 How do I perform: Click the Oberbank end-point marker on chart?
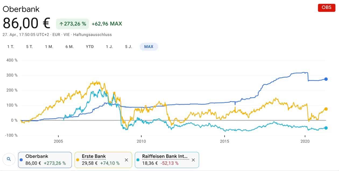click(x=326, y=79)
